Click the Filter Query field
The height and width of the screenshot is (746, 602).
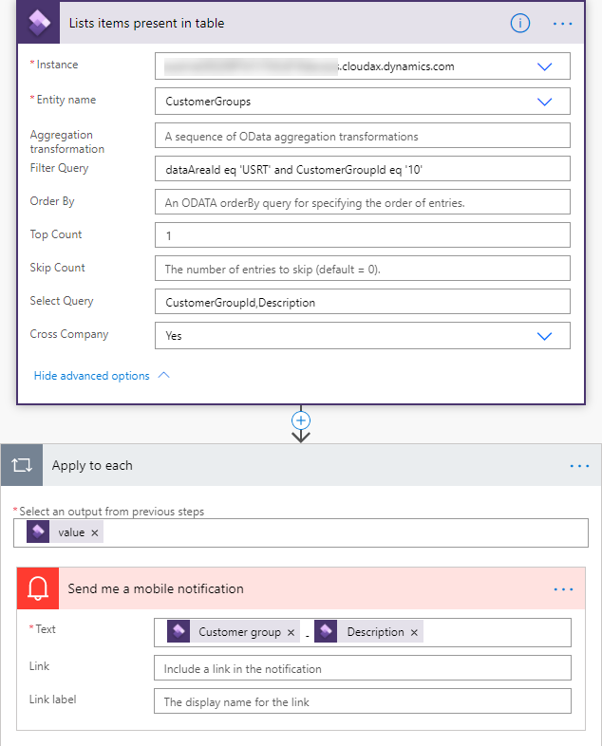(362, 169)
